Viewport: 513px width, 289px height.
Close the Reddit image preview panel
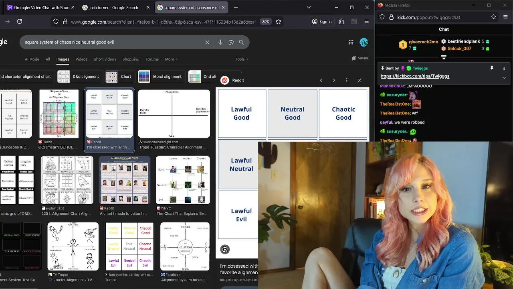point(360,80)
